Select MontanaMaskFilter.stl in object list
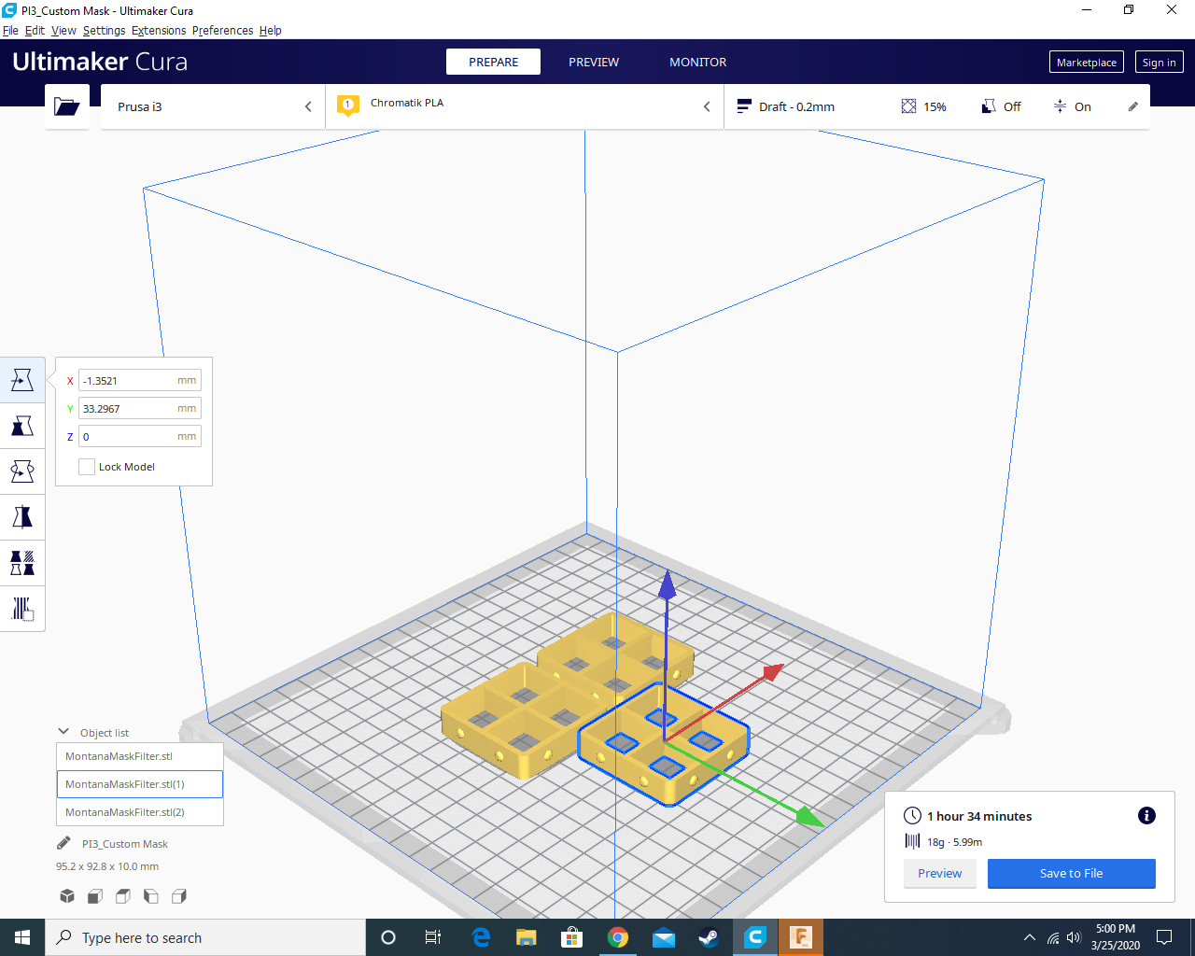This screenshot has height=956, width=1195. click(x=140, y=756)
